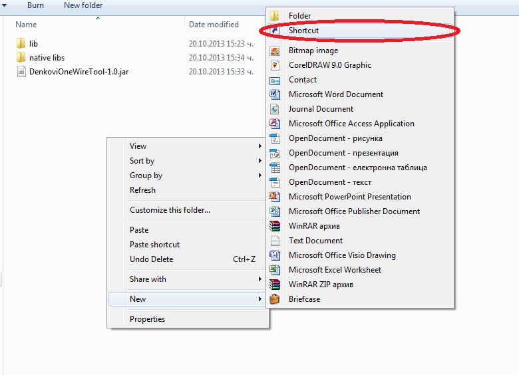Click the WinRAR архив icon
The height and width of the screenshot is (375, 519).
point(275,226)
